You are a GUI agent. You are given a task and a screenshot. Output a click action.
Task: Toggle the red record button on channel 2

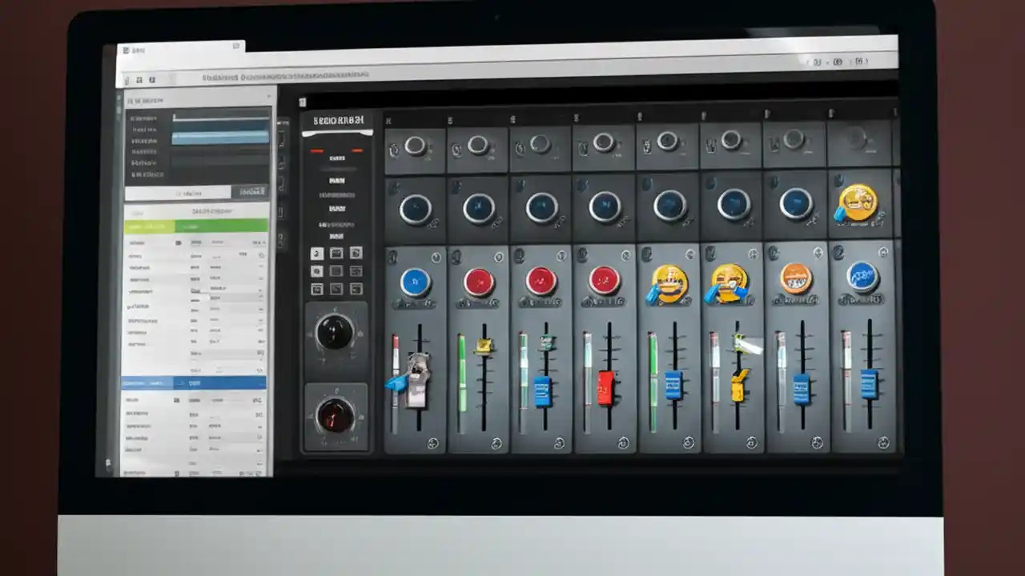[x=478, y=281]
